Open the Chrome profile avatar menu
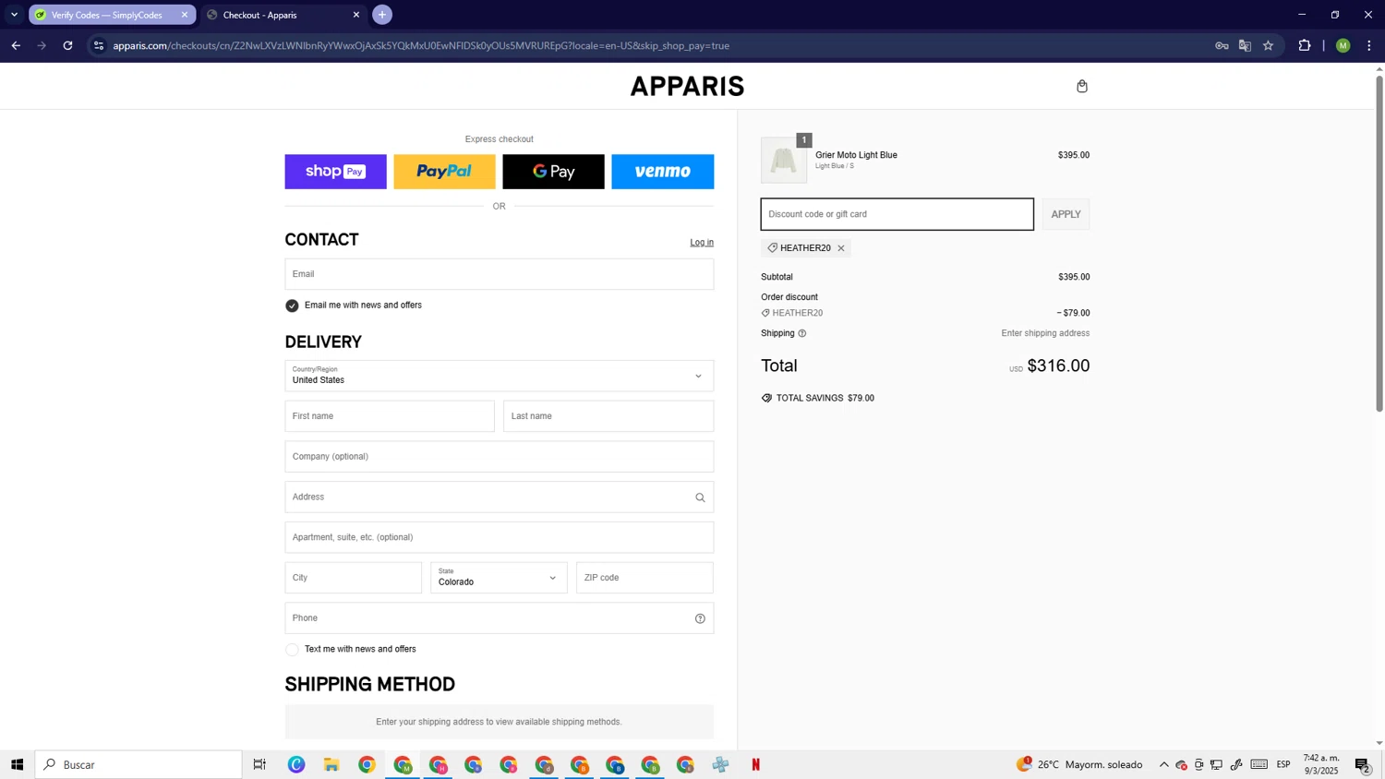This screenshot has width=1385, height=779. coord(1343,45)
